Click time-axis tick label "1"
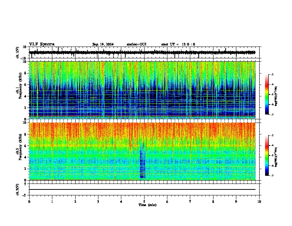 coord(52,202)
